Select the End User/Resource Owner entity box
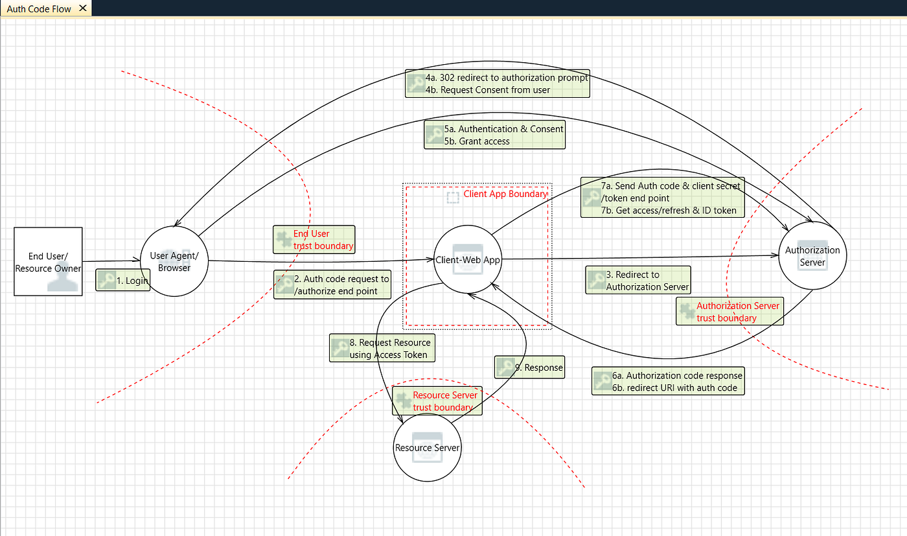The height and width of the screenshot is (536, 907). pos(49,261)
